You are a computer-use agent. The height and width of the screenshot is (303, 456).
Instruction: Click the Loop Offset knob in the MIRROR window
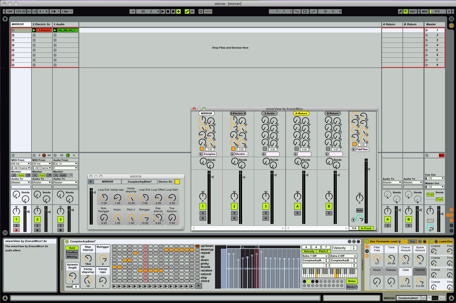tap(158, 197)
